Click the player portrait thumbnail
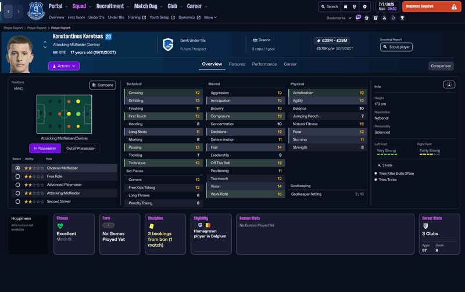This screenshot has height=292, width=465. (20, 54)
